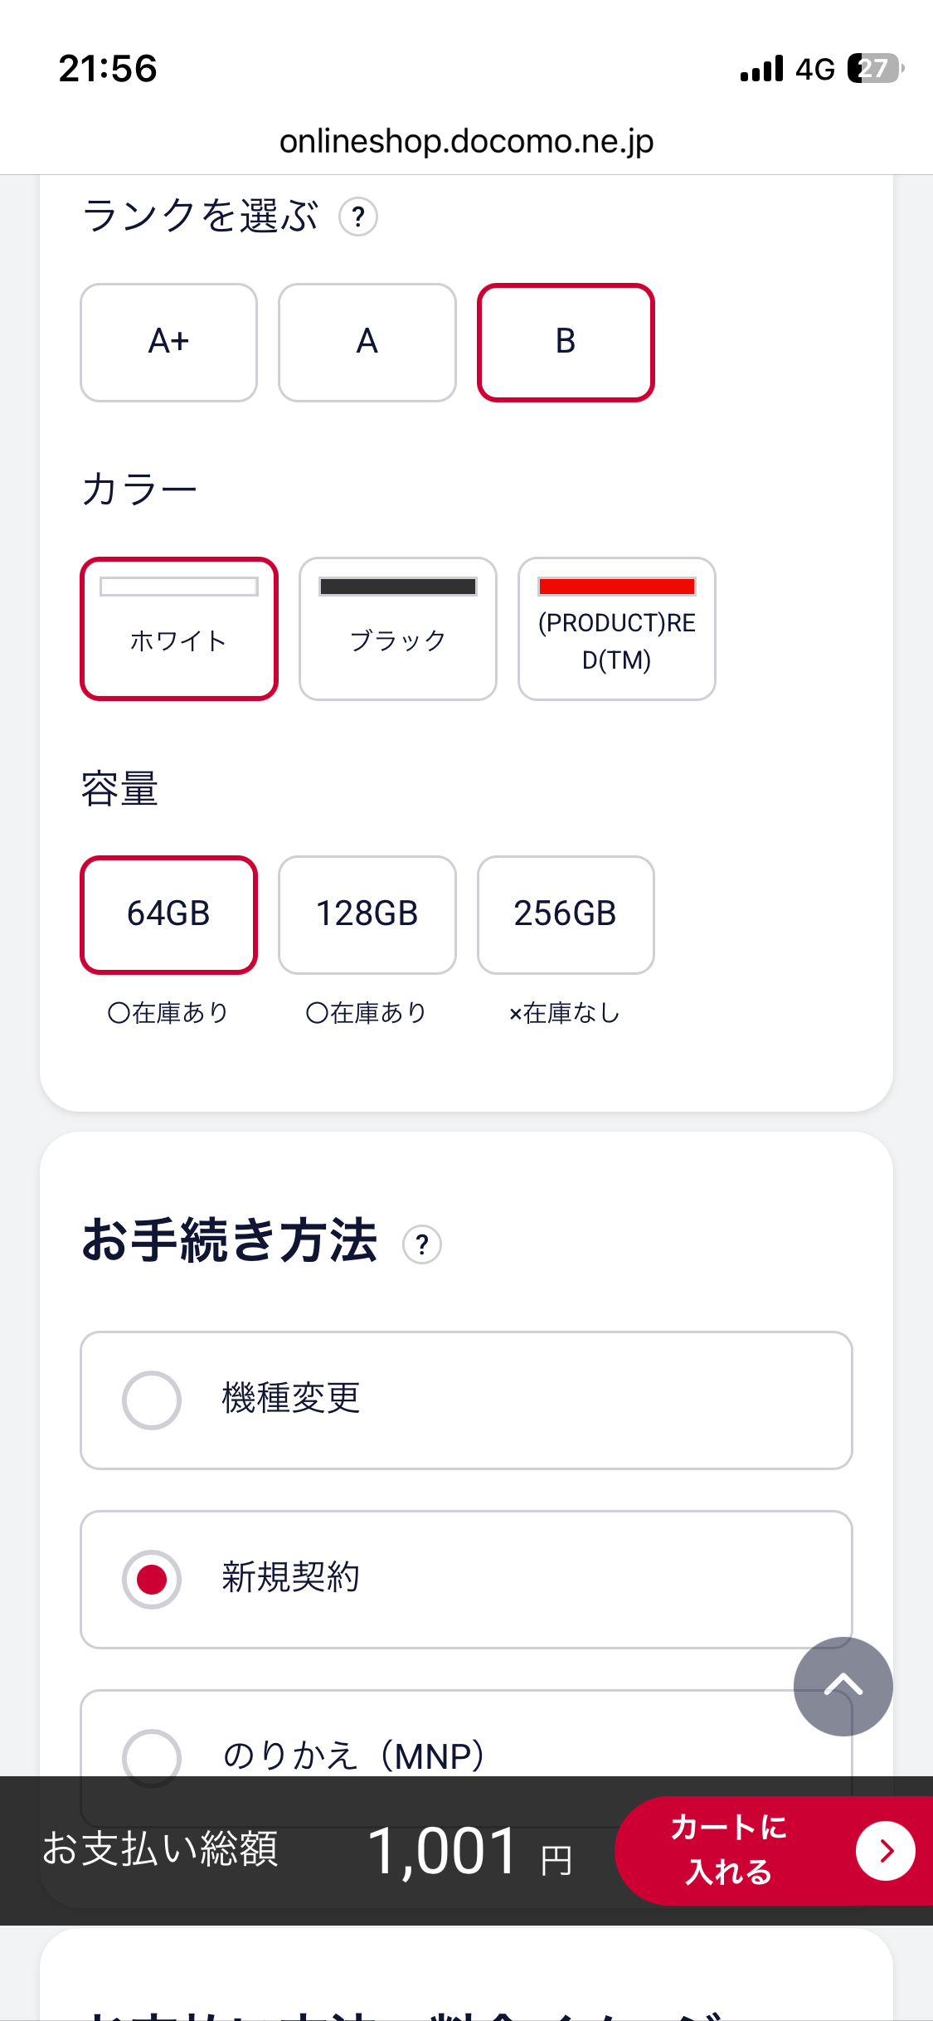933x2021 pixels.
Task: Select 64GB storage capacity
Action: (x=168, y=914)
